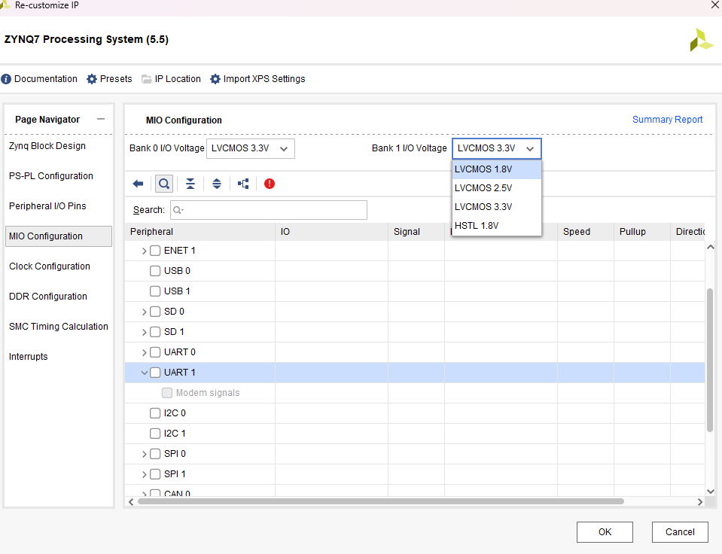Enable the ENET 1 checkbox

(x=155, y=251)
